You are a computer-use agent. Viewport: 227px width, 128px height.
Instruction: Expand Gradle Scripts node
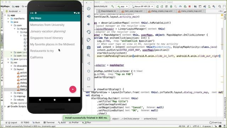pos(5,106)
